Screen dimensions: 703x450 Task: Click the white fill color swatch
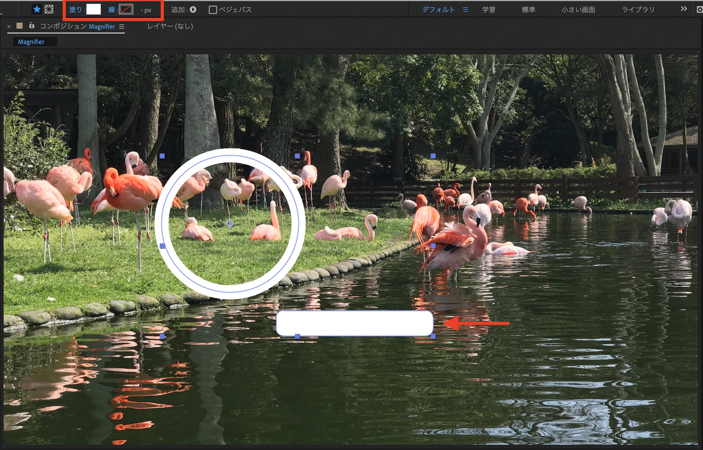[x=93, y=9]
